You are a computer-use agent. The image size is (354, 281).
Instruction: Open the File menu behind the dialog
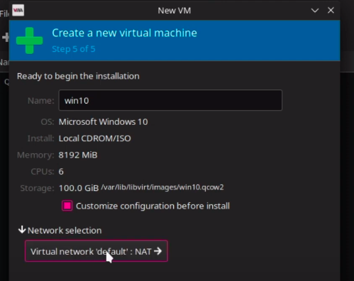point(4,13)
